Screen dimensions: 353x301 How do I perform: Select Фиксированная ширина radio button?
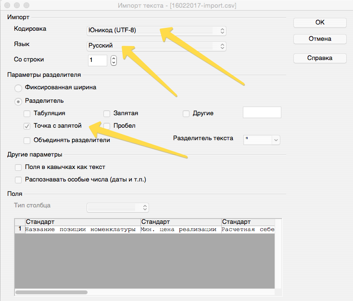point(18,88)
